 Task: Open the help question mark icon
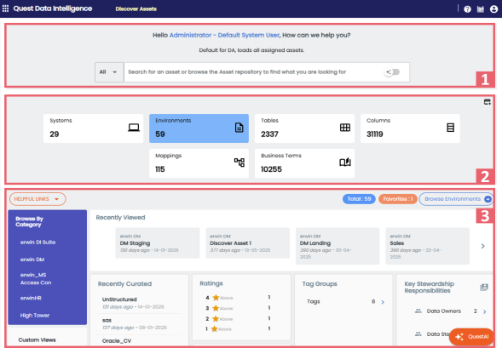467,9
